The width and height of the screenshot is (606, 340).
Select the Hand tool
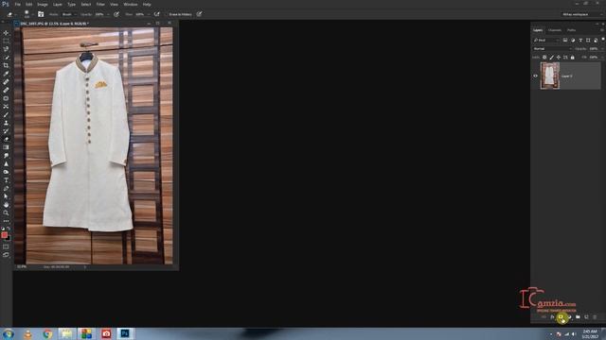pos(6,205)
